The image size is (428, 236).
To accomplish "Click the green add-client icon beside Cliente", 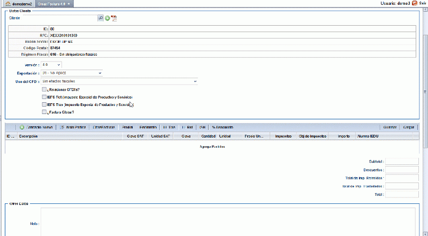I will tap(108, 18).
